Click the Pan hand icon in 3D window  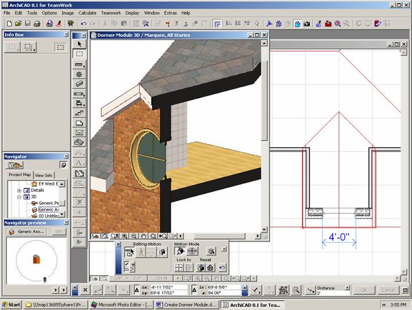(143, 237)
